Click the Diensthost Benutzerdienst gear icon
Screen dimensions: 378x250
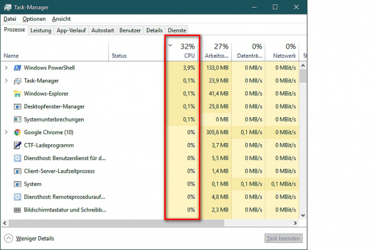(18, 158)
